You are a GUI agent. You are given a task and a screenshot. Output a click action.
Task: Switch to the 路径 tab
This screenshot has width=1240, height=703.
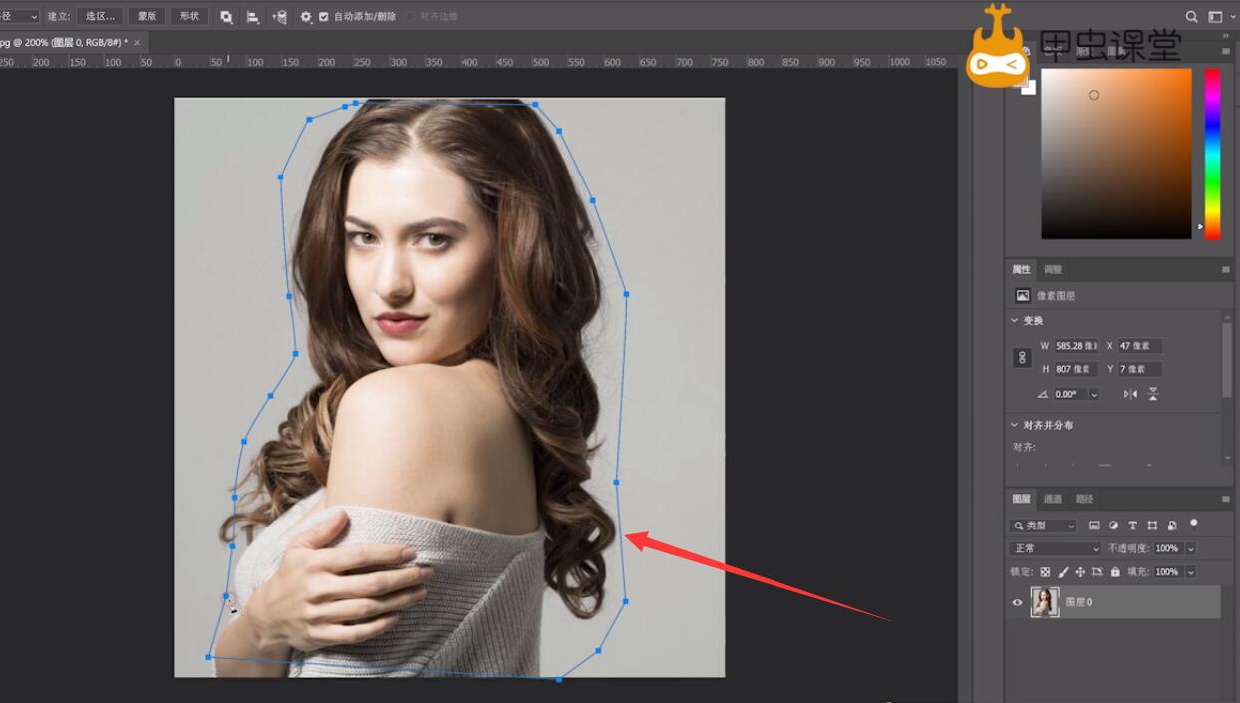click(x=1085, y=499)
